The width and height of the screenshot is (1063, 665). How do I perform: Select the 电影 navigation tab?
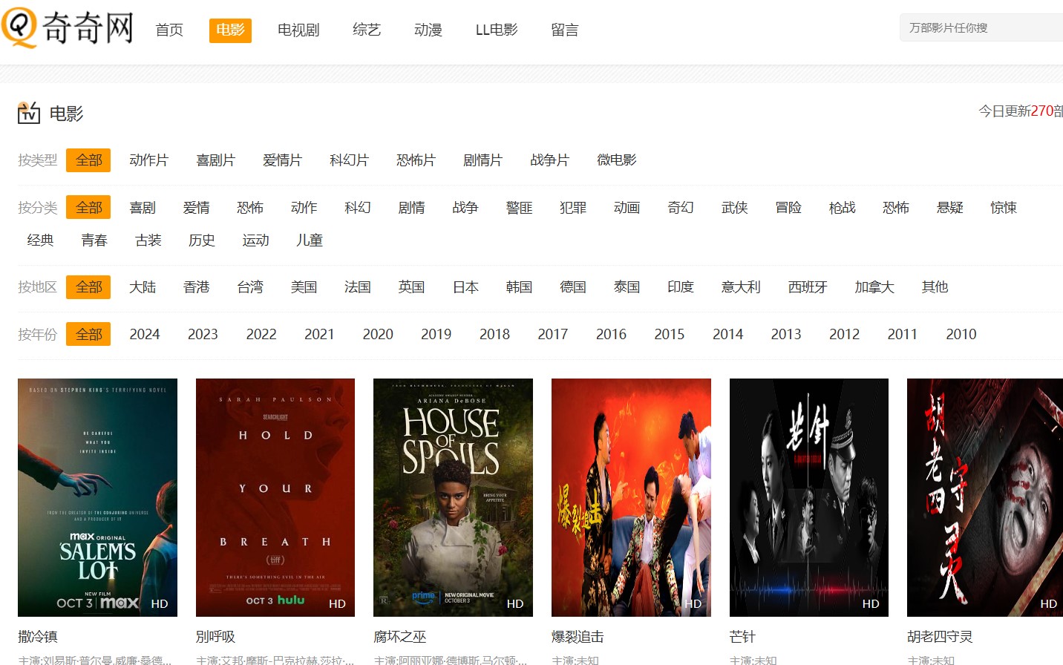coord(230,30)
